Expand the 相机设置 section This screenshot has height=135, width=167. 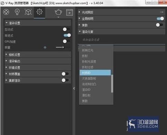38,55
